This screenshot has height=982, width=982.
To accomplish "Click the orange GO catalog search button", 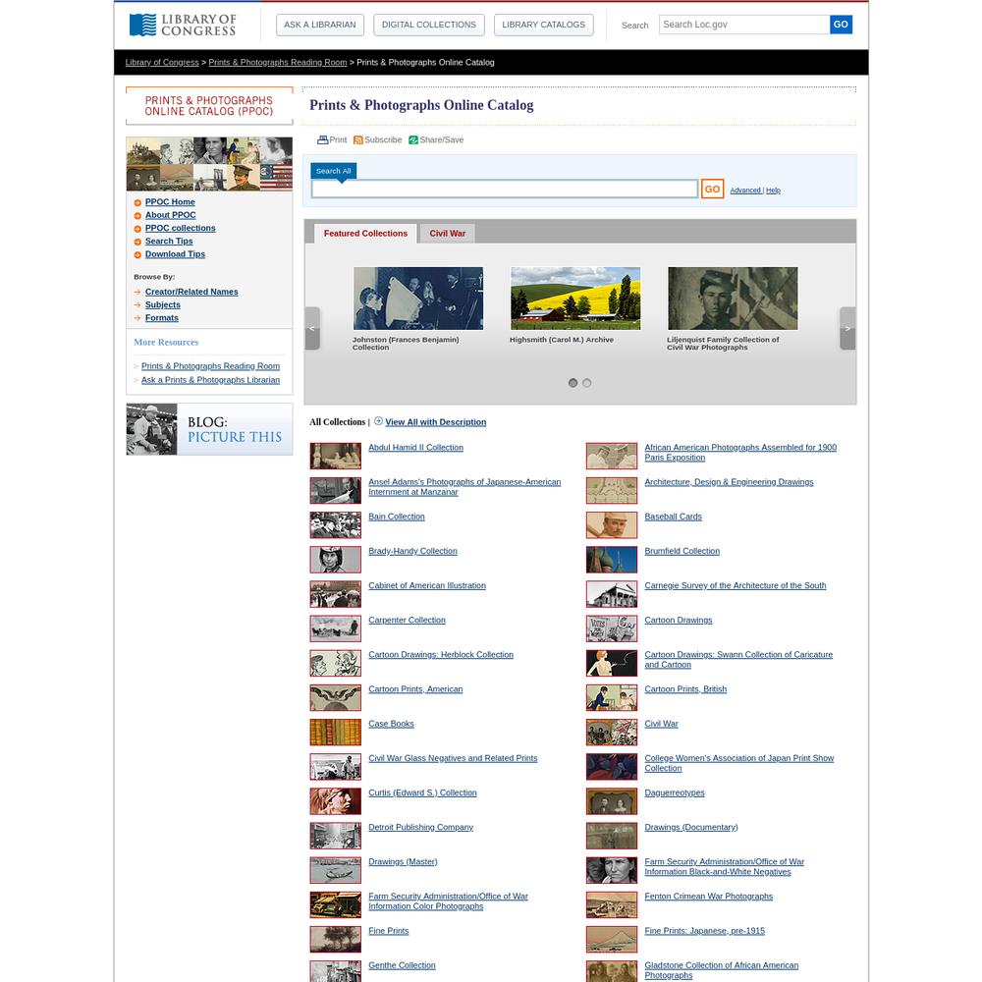I will 712,190.
